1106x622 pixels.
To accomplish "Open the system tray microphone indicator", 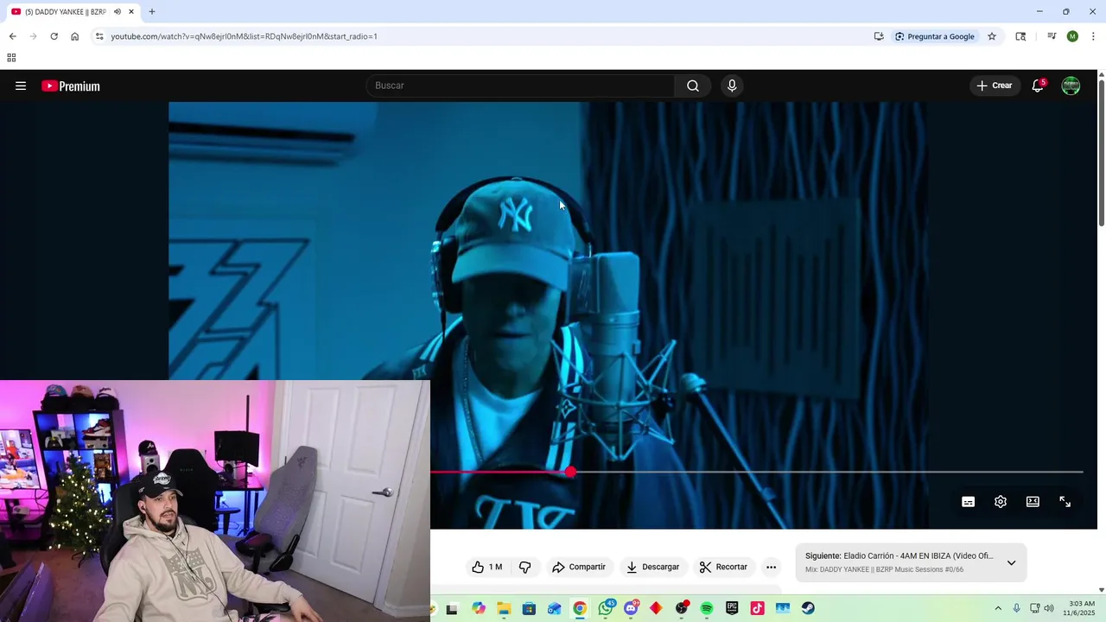I will coord(1017,609).
